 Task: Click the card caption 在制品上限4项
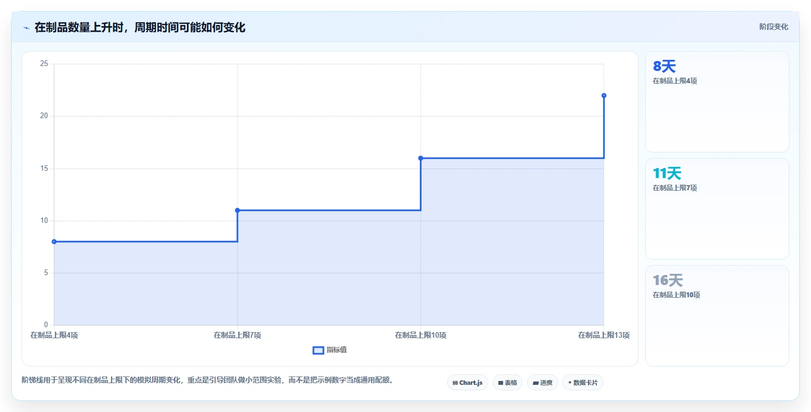pyautogui.click(x=675, y=81)
